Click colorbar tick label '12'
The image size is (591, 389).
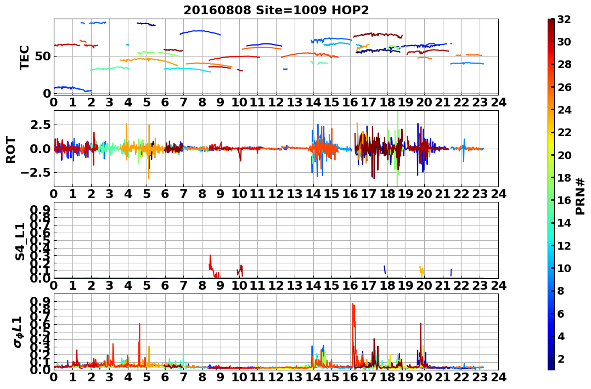564,246
